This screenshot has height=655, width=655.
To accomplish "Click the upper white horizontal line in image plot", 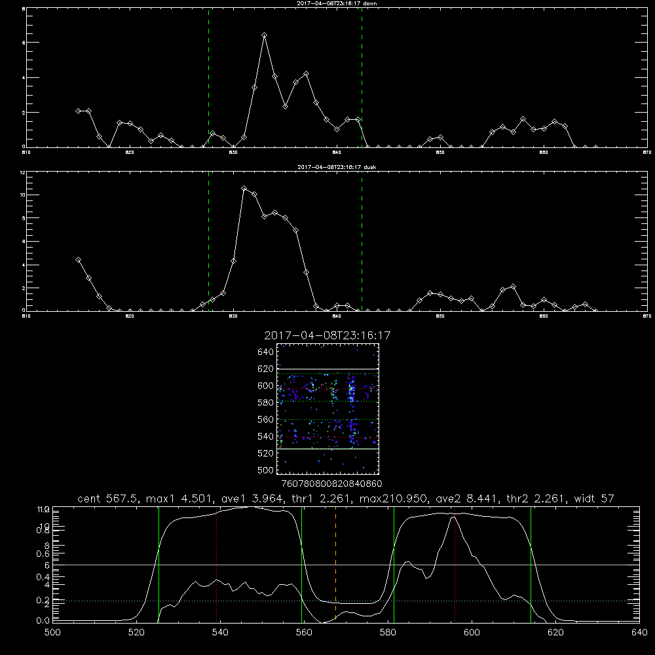I will click(x=327, y=369).
